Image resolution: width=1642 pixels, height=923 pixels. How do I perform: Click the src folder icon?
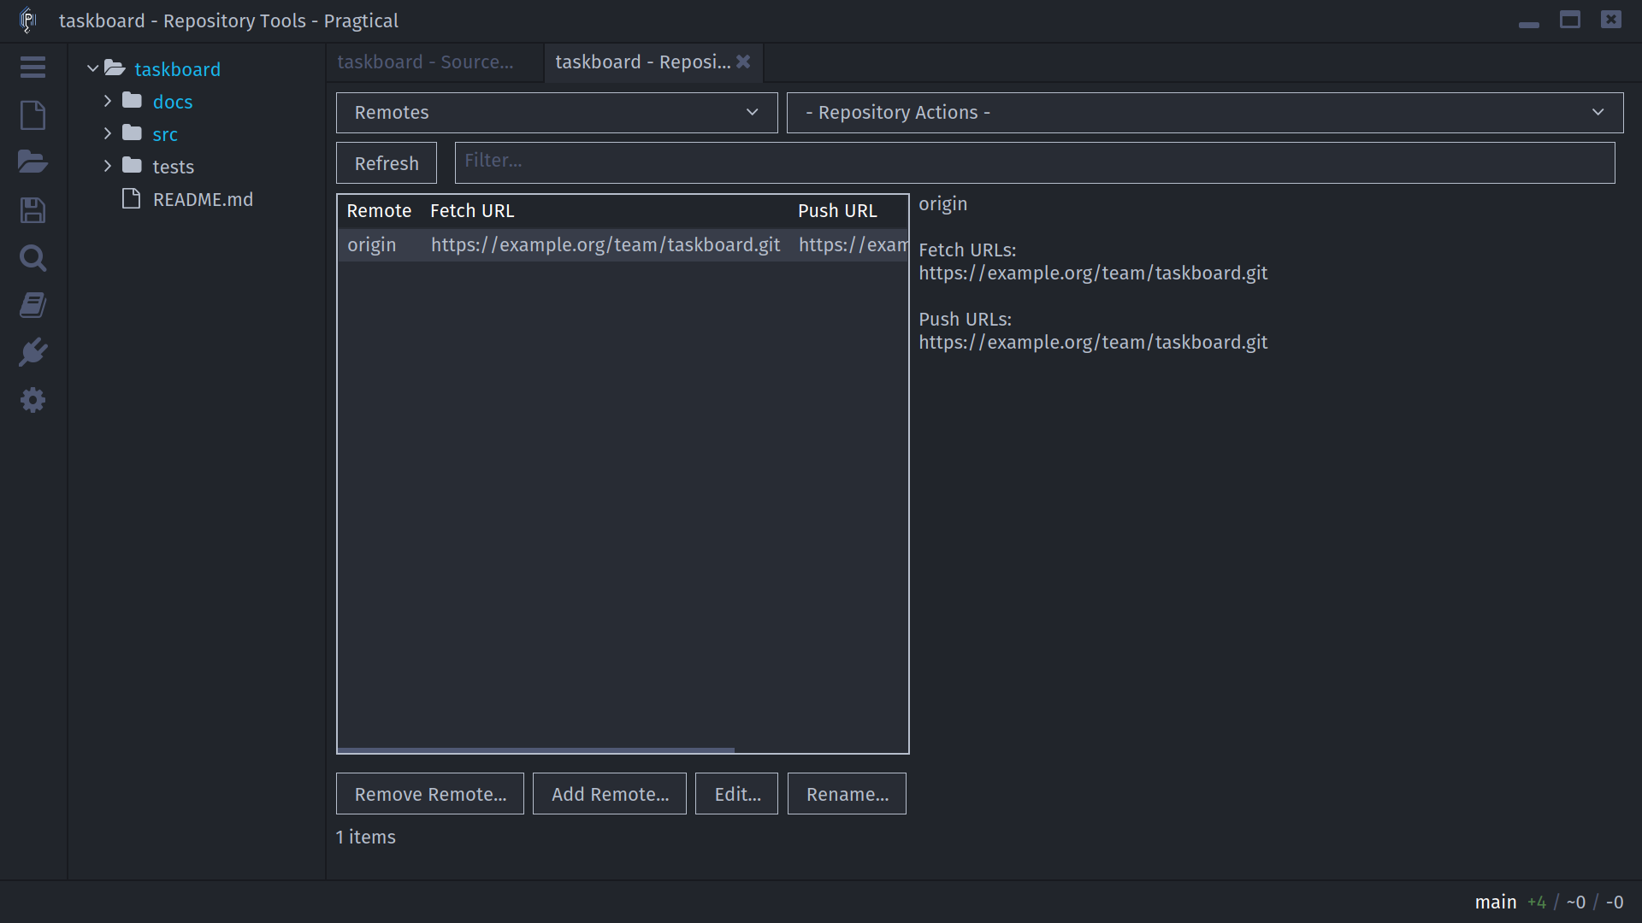(132, 133)
